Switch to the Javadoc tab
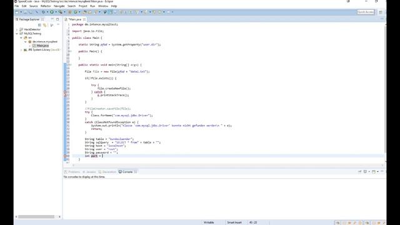Image resolution: width=400 pixels, height=225 pixels. (x=89, y=172)
